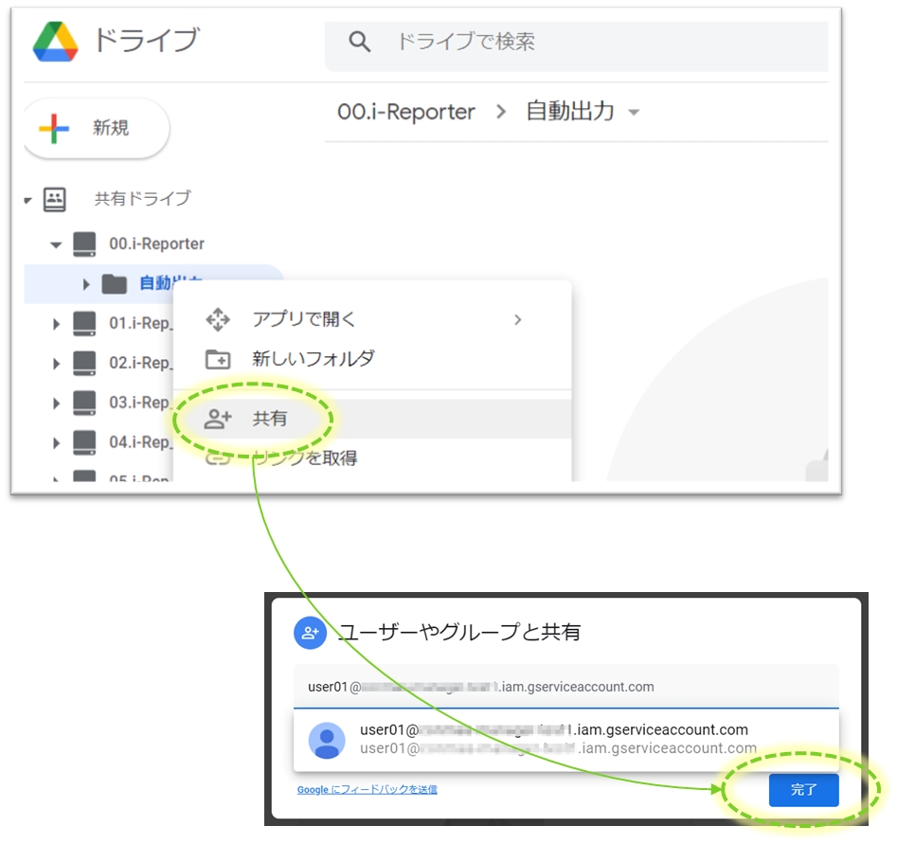Open the Google feedback link
This screenshot has width=897, height=844.
[368, 789]
